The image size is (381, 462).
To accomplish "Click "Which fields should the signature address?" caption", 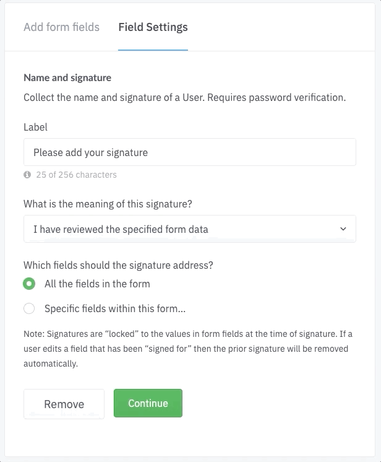I will point(118,265).
